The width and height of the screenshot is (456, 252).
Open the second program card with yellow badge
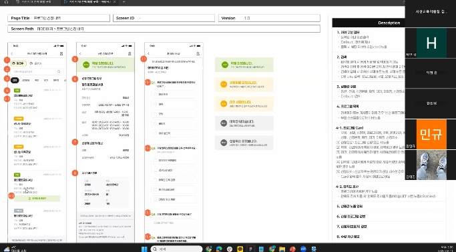point(37,127)
